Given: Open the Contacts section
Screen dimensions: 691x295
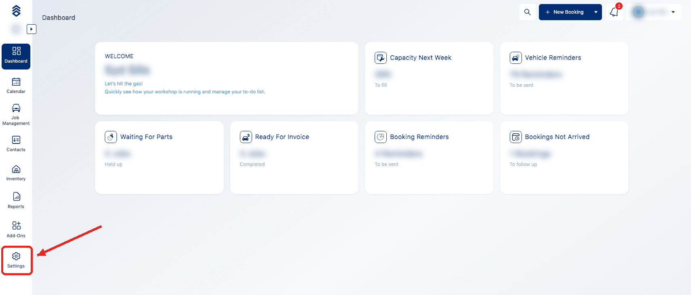Looking at the screenshot, I should click(x=16, y=144).
